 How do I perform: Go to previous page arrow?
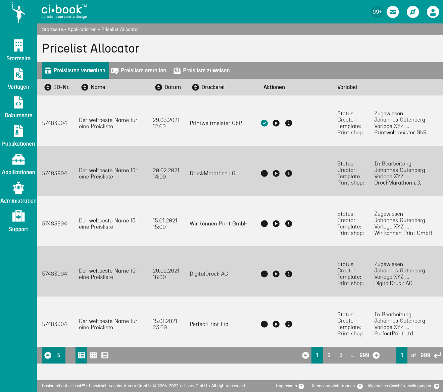pos(305,355)
